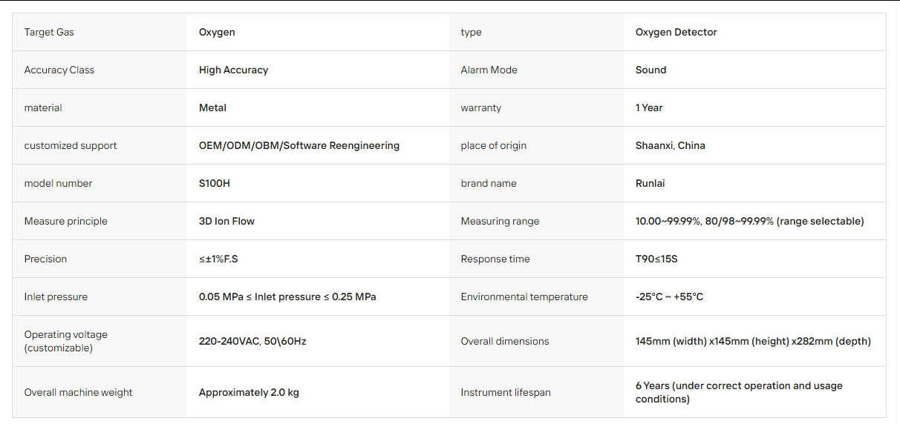Click the 'S100H' model value
This screenshot has width=900, height=424.
click(x=215, y=183)
